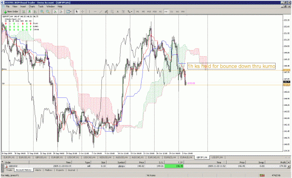Switch to H1 timeframe

[160, 12]
